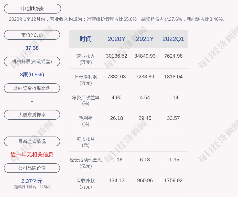This screenshot has height=197, width=238.
Task: Select the receivables value 1759.92
Action: (x=173, y=180)
